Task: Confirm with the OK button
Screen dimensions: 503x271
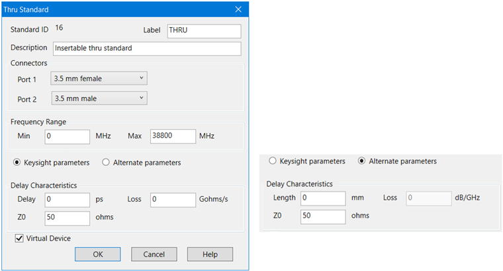Action: point(98,254)
